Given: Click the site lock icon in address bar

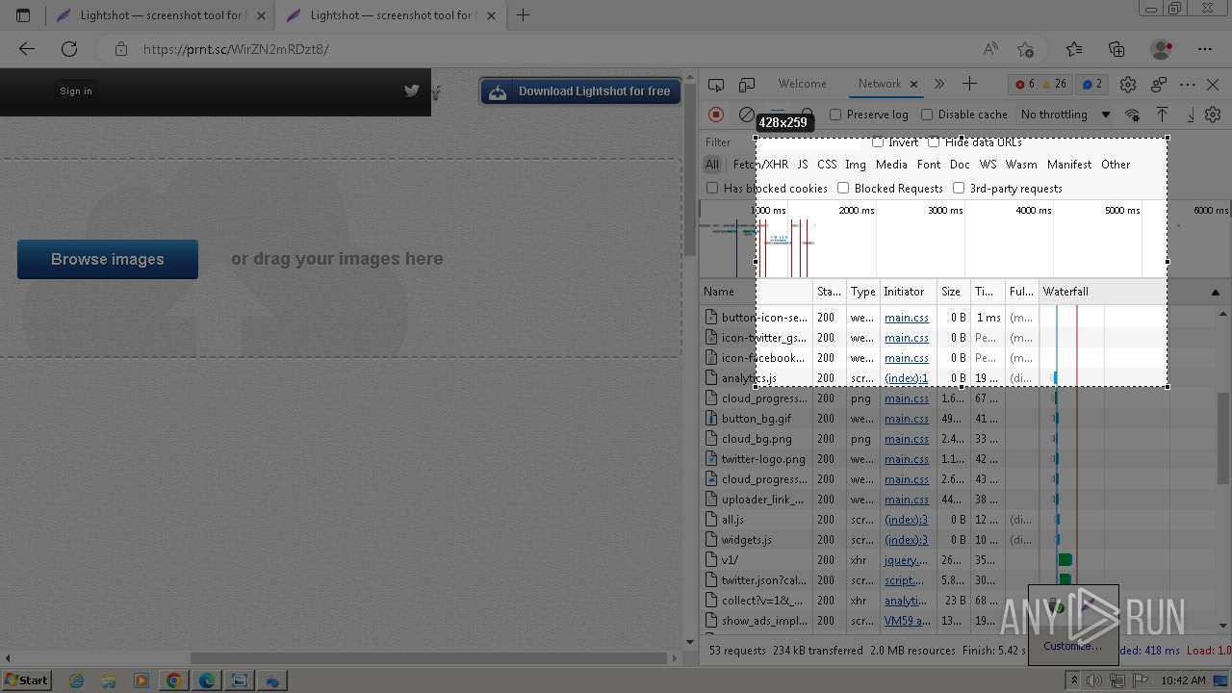Looking at the screenshot, I should coord(120,49).
